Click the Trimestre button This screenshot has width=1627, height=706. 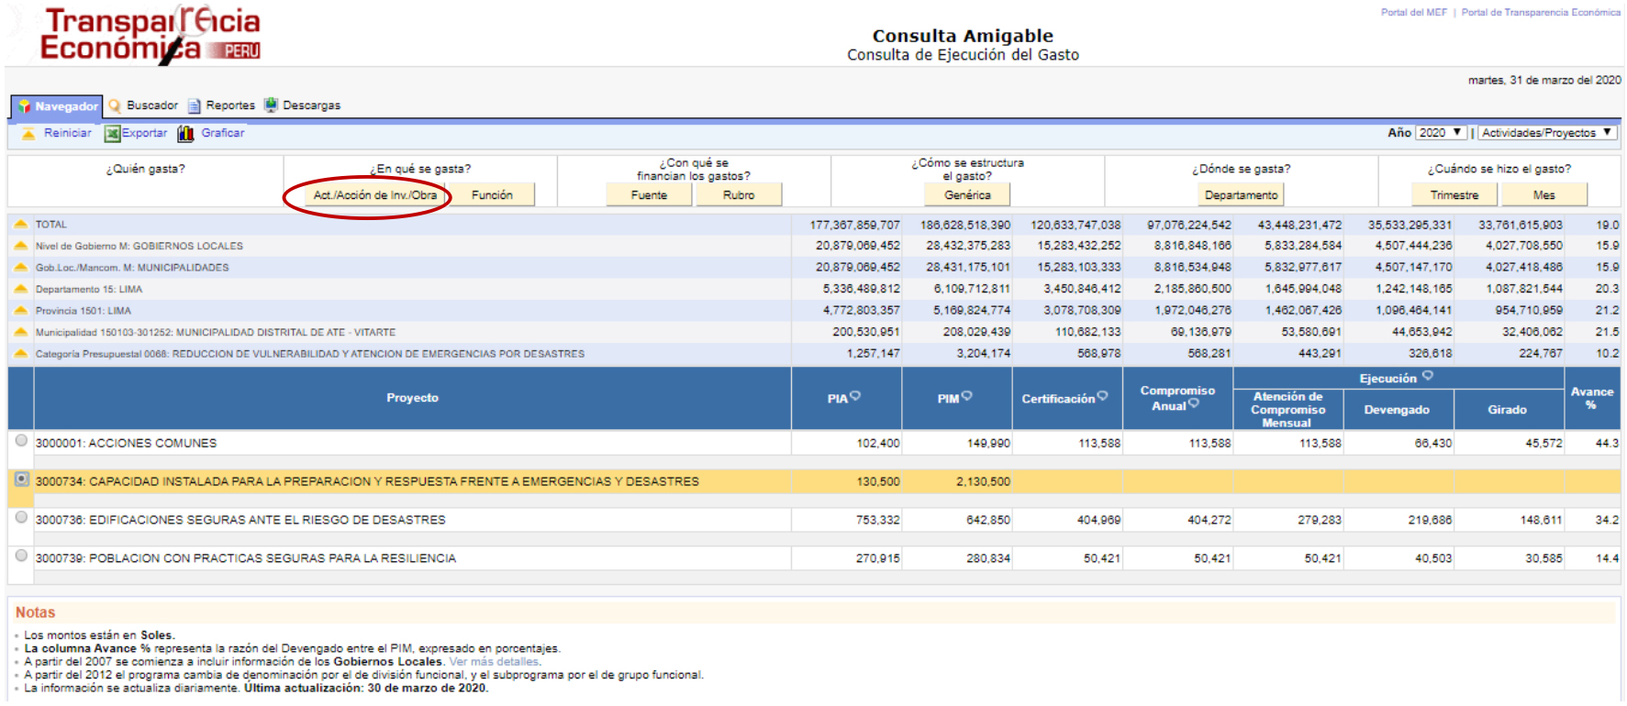[x=1454, y=195]
